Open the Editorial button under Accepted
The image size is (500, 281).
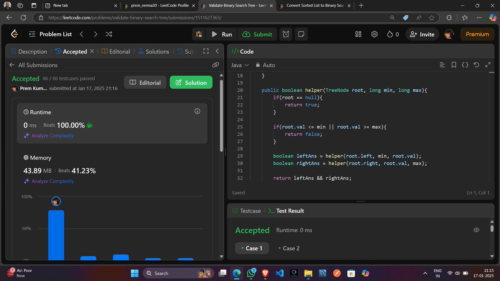coord(145,82)
